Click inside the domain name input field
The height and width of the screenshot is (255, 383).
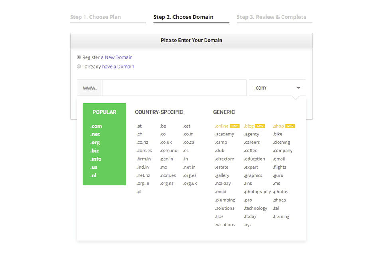pyautogui.click(x=174, y=87)
